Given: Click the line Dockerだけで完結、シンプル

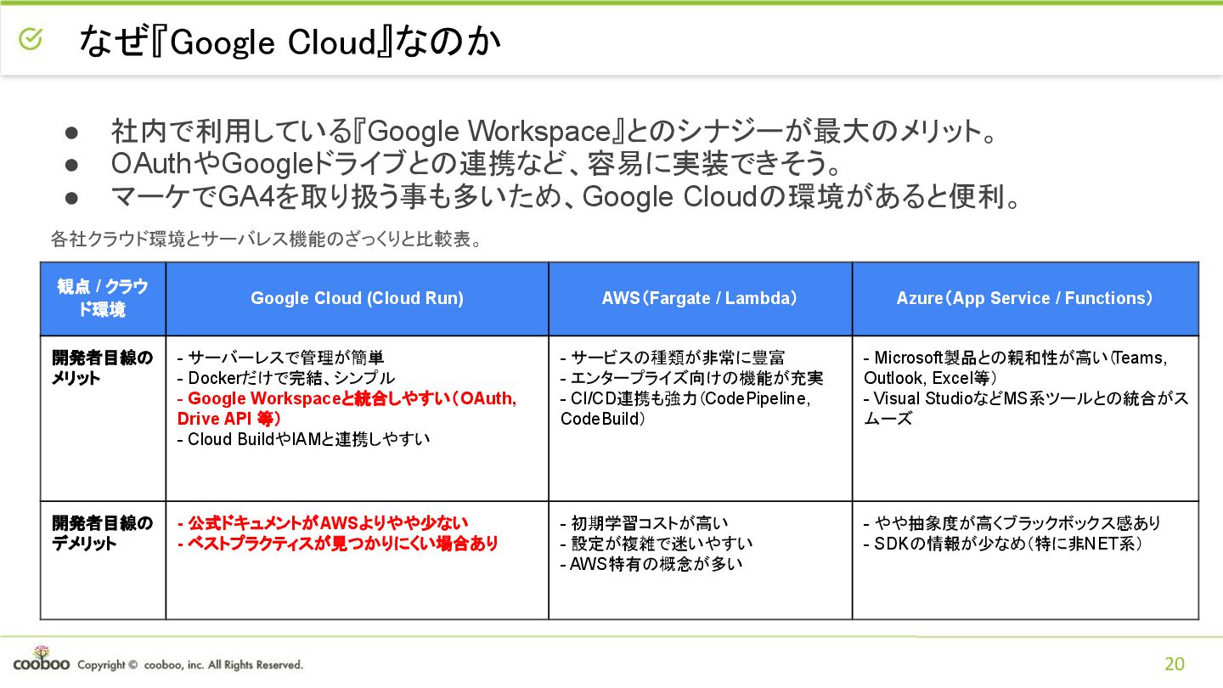Looking at the screenshot, I should click(286, 378).
